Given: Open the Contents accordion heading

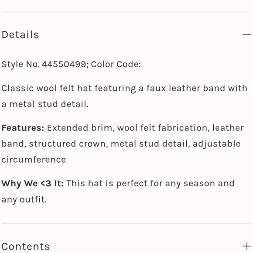Looking at the screenshot, I should 26,246.
